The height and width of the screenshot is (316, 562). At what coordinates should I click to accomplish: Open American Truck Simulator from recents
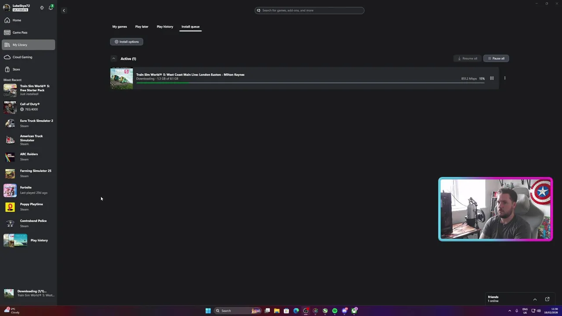29,140
